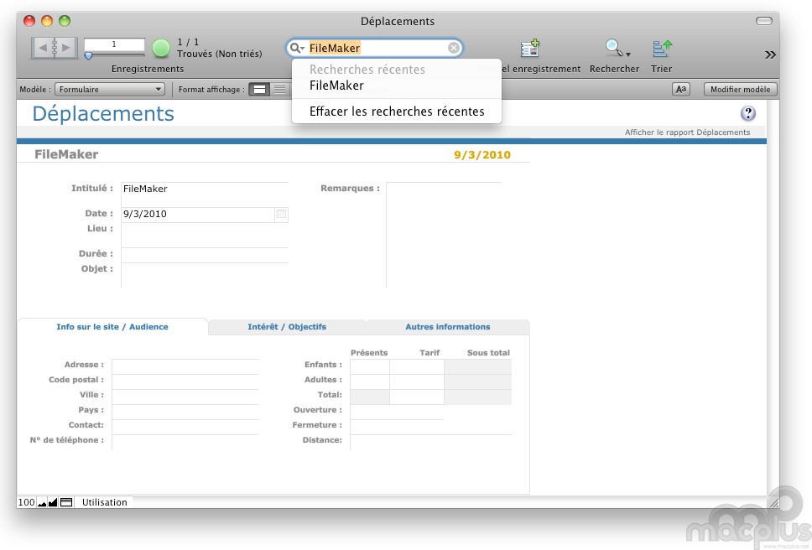This screenshot has height=550, width=812.
Task: Go to the previous record with the left book arrow
Action: coord(43,48)
